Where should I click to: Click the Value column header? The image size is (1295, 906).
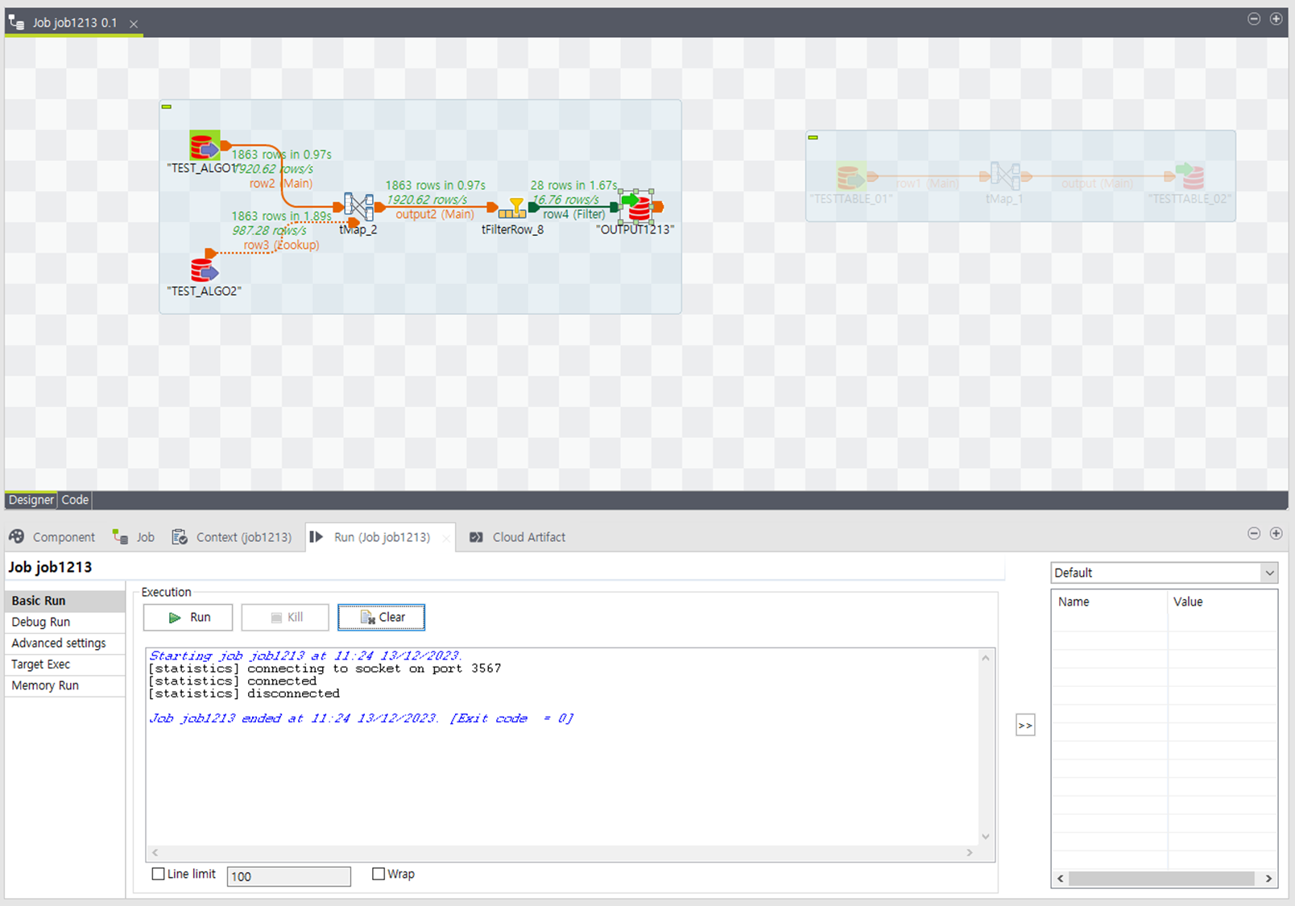[1222, 602]
